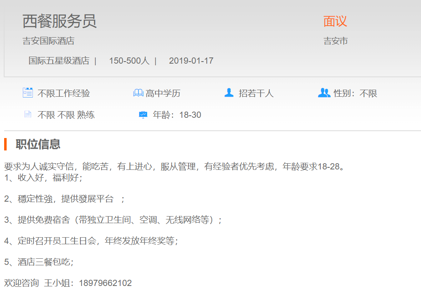Click the company size 150-500人
The width and height of the screenshot is (421, 293).
(x=129, y=61)
